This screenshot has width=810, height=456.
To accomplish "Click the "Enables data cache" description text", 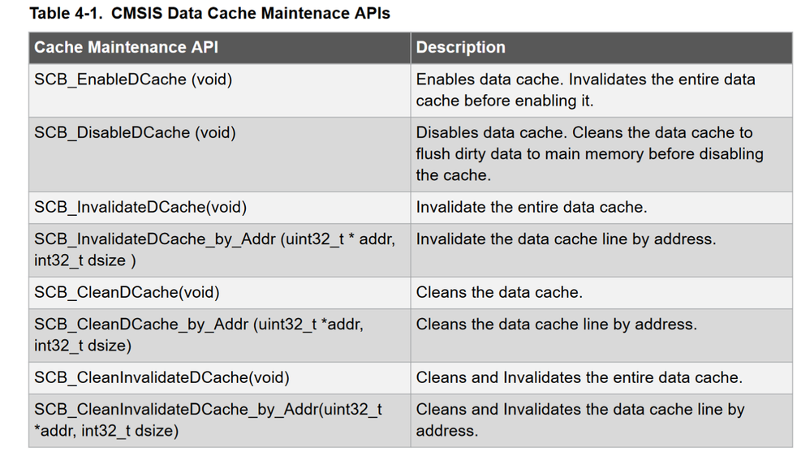I will (585, 90).
